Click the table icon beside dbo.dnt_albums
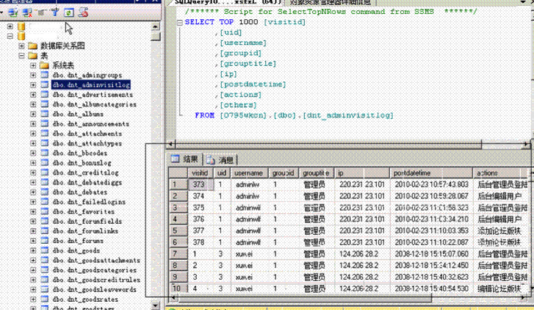Image resolution: width=534 pixels, height=310 pixels. pos(44,114)
